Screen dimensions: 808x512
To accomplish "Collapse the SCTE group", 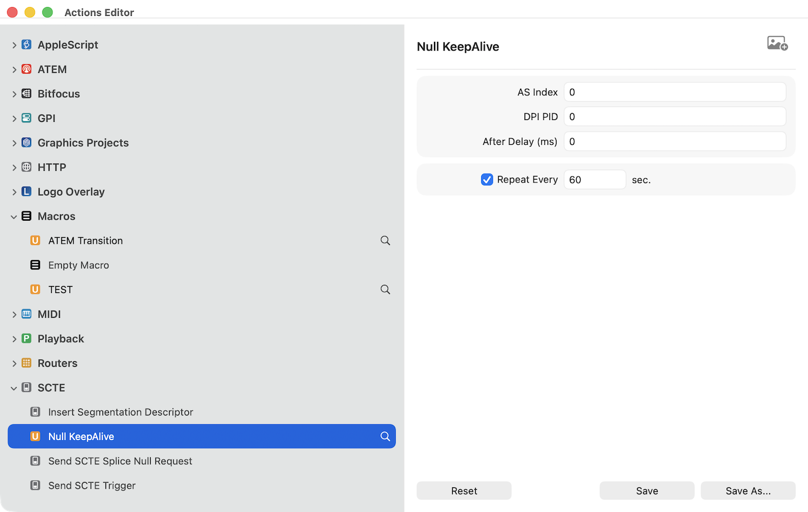I will pyautogui.click(x=14, y=388).
